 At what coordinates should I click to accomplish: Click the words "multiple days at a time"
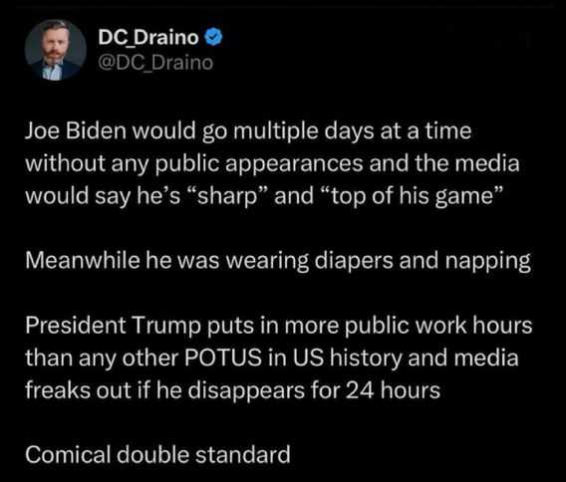pos(353,131)
